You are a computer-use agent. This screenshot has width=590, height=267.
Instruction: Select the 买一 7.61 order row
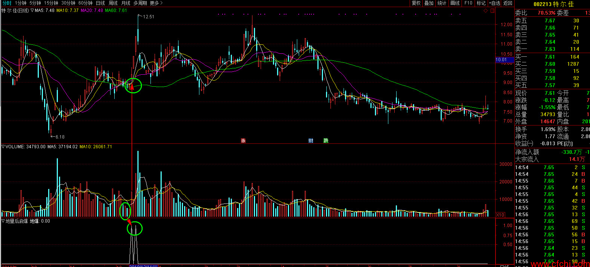pyautogui.click(x=552, y=57)
